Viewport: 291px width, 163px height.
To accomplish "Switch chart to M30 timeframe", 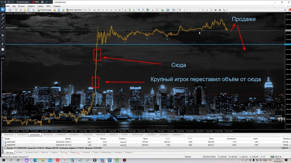I will [x=99, y=10].
